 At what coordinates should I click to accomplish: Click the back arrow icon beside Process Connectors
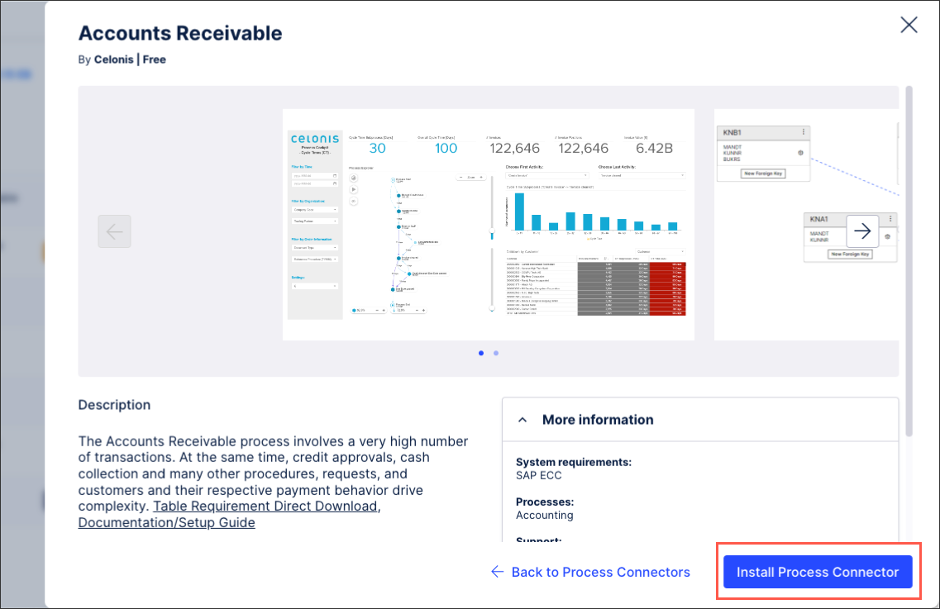point(497,572)
